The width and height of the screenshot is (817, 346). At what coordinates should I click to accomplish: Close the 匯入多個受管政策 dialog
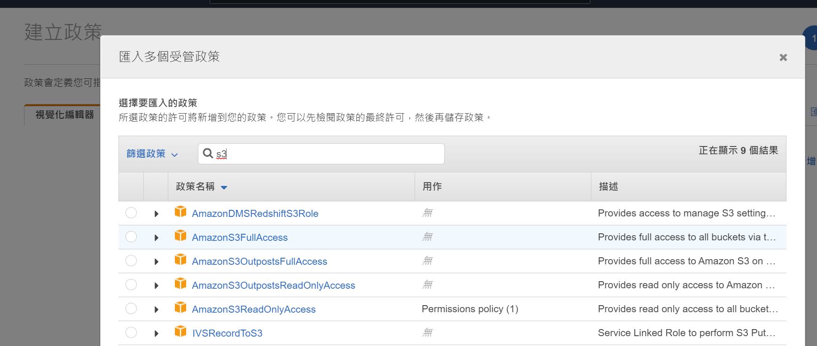coord(783,57)
